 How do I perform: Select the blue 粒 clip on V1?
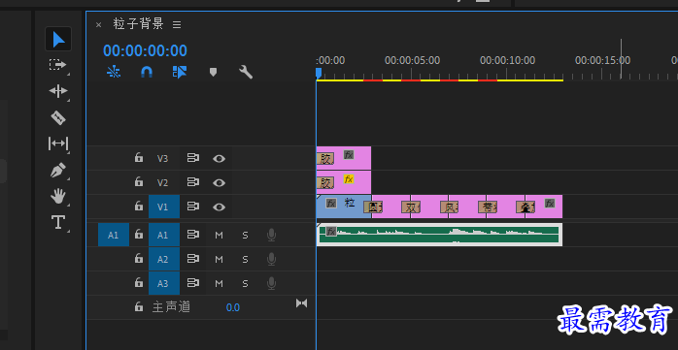click(x=344, y=207)
